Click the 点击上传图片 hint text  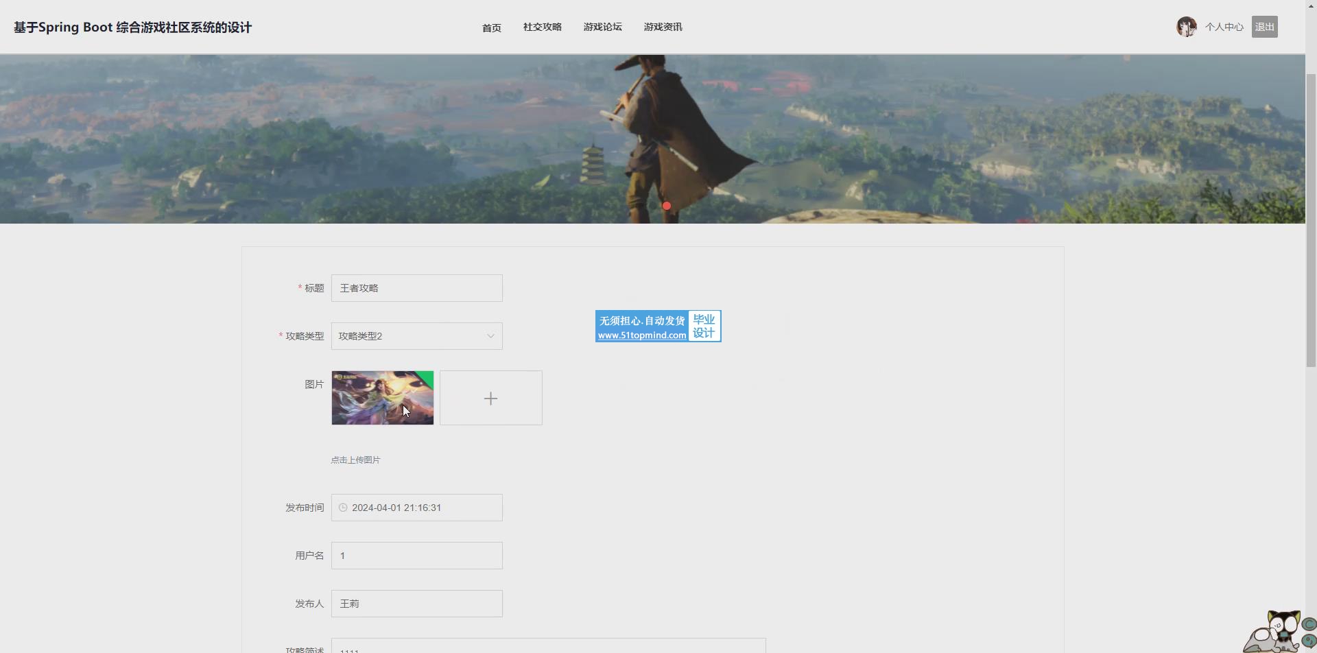355,460
